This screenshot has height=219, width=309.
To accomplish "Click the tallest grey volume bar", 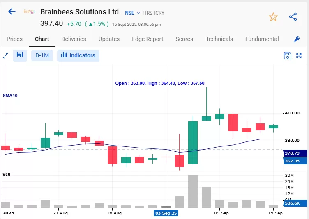I will 193,191.
